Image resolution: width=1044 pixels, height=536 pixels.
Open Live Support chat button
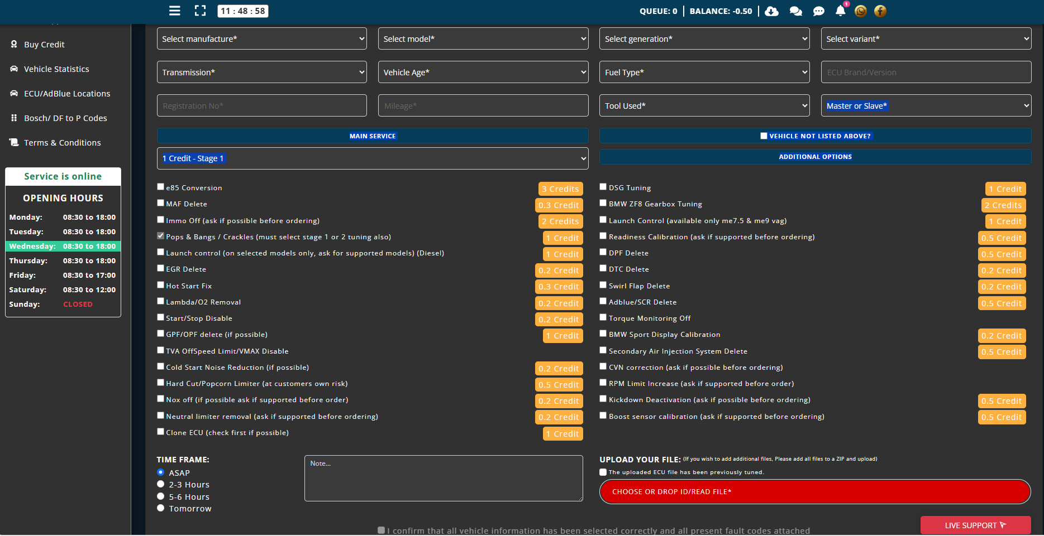[975, 525]
